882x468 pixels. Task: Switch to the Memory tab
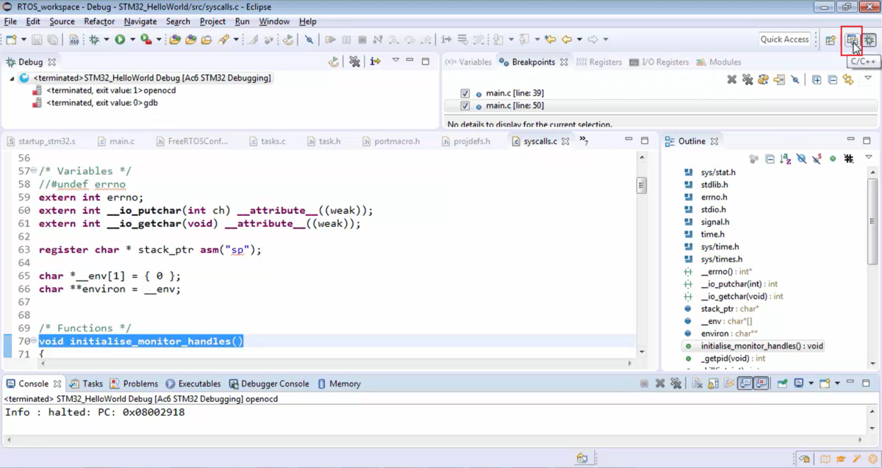point(339,384)
